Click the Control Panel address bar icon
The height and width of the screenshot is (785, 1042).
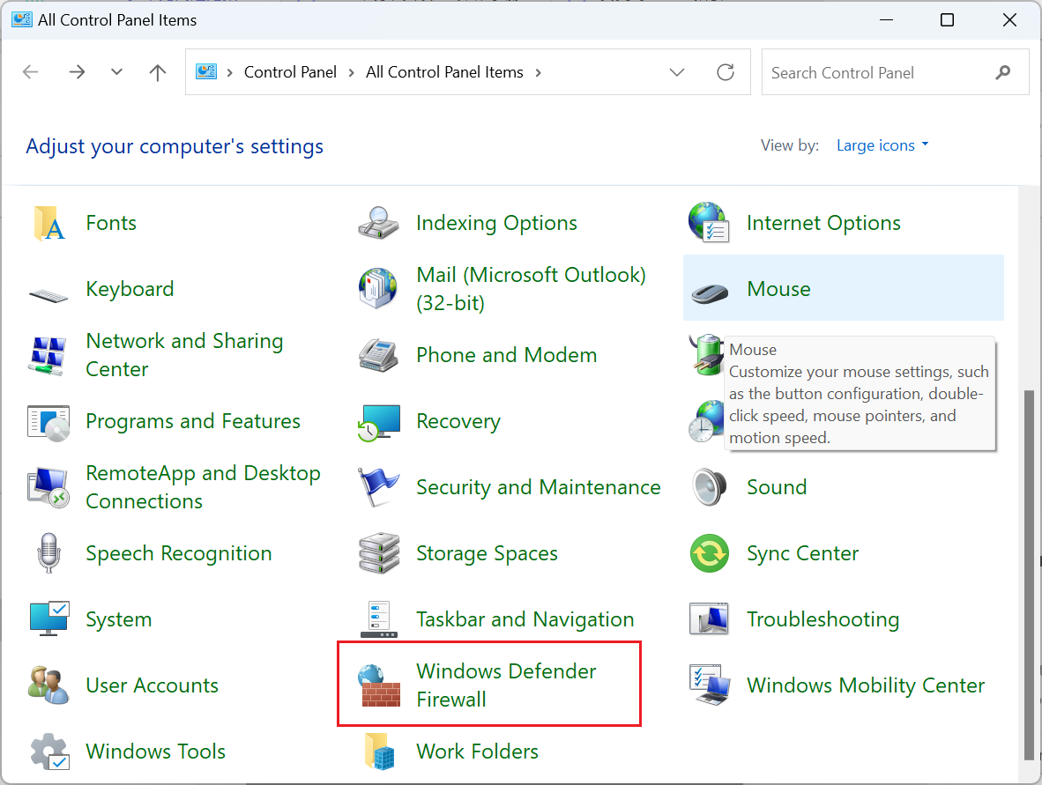[x=206, y=71]
